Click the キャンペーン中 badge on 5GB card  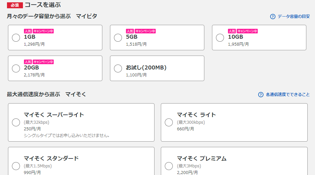(145, 31)
